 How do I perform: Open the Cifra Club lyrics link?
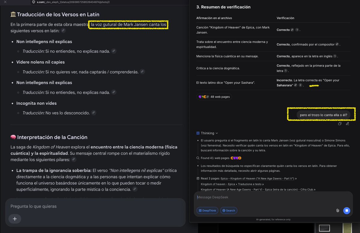point(258,190)
